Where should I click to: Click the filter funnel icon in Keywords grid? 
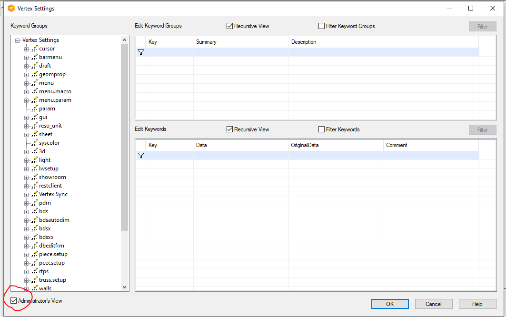141,156
